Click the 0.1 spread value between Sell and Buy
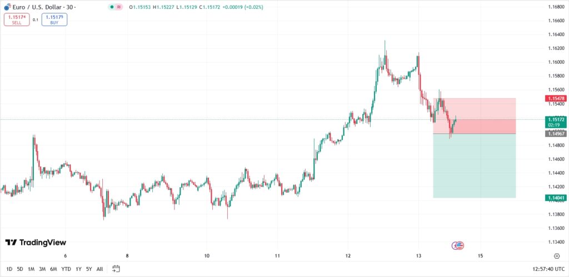Viewport: 569px width, 277px height. [35, 20]
